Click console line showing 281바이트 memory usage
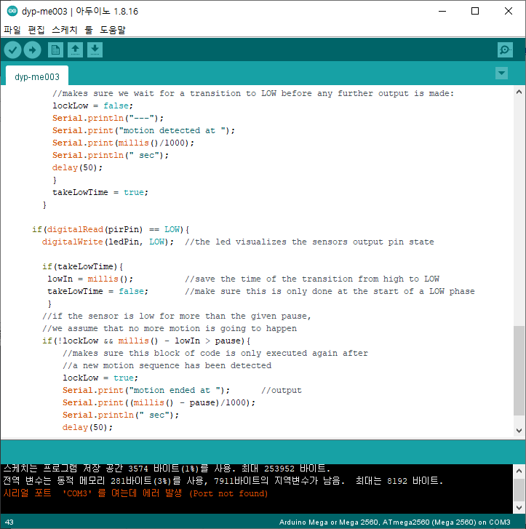Screen dimensions: 526x529 click(x=223, y=480)
